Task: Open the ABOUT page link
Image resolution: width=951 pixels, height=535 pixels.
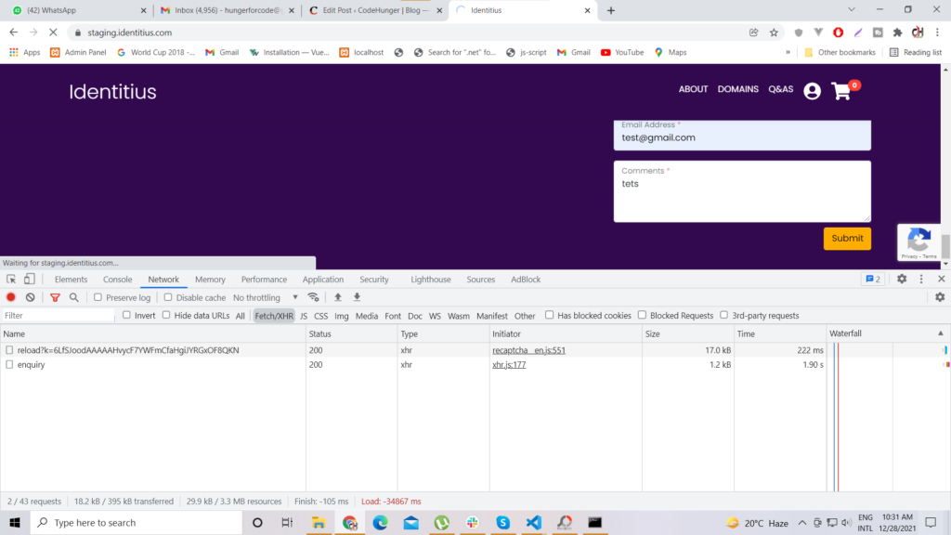Action: click(693, 89)
